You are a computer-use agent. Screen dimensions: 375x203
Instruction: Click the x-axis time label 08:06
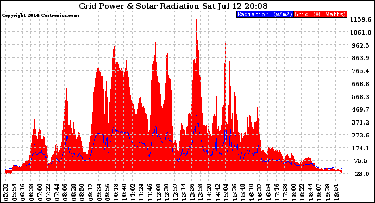[x=65, y=192]
